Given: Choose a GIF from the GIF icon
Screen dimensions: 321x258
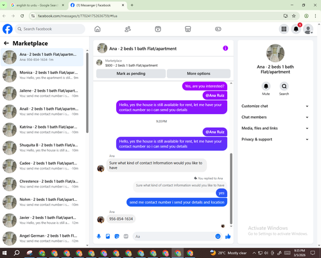Looking at the screenshot, I should pos(126,236).
